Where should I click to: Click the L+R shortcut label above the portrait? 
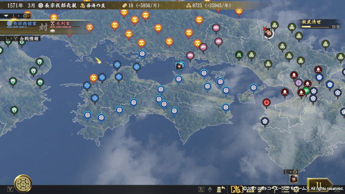tap(291, 172)
